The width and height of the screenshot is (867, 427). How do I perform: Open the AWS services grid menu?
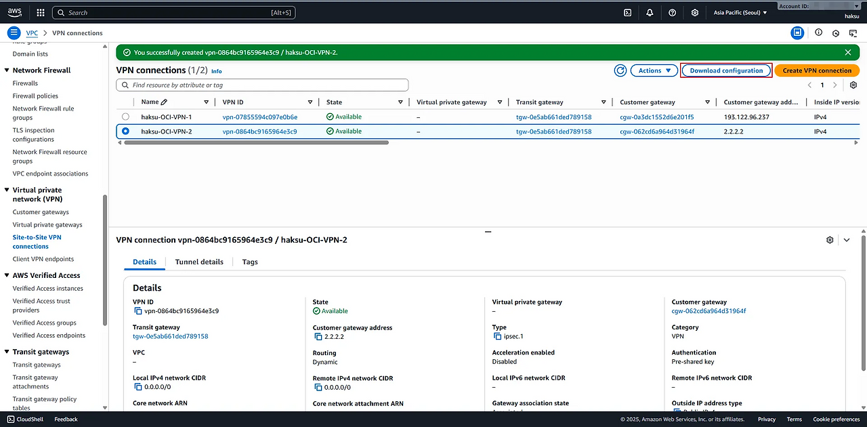[41, 12]
